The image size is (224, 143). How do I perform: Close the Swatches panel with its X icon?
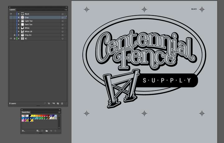[x=22, y=110]
